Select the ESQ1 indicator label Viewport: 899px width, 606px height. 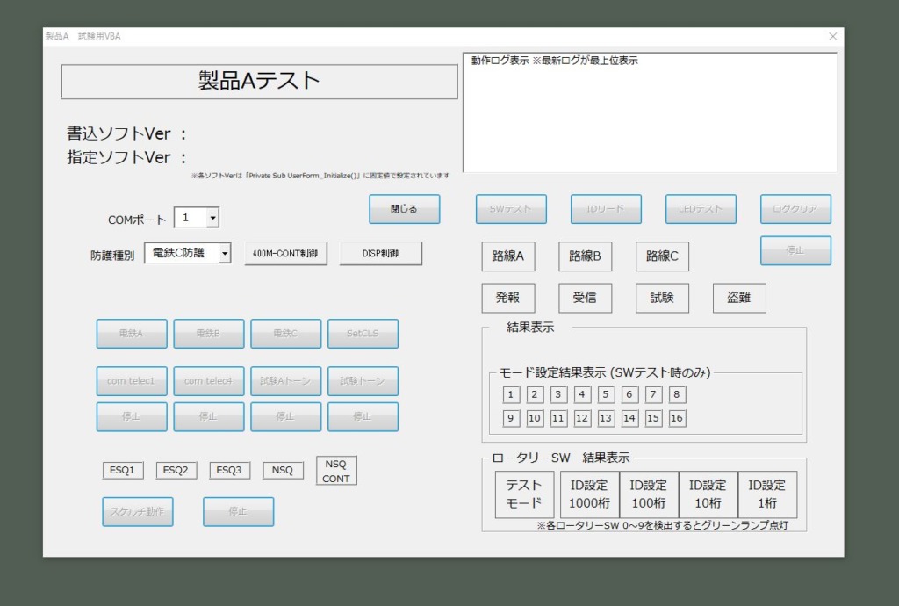123,470
